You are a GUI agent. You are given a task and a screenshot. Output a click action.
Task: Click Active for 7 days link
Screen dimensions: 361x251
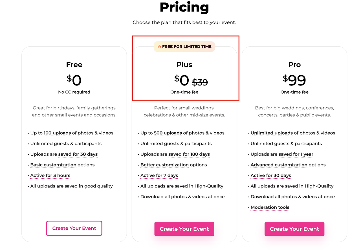(x=159, y=176)
